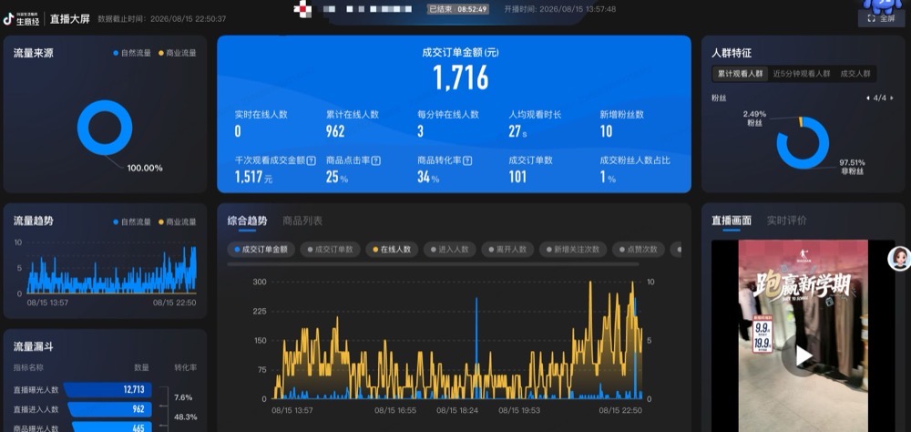
Task: Click the 累计在线人数 value 962
Action: 335,131
